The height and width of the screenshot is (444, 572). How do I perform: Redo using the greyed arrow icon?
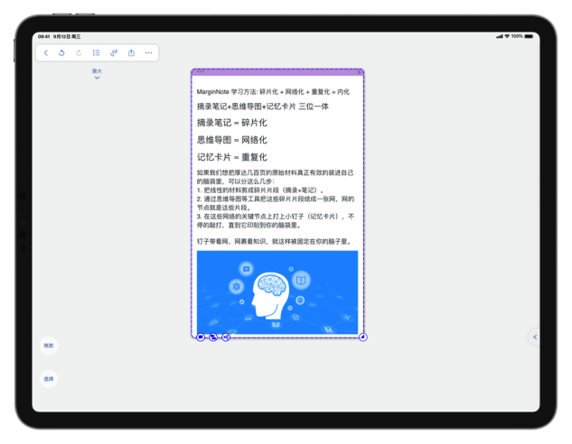(x=79, y=53)
